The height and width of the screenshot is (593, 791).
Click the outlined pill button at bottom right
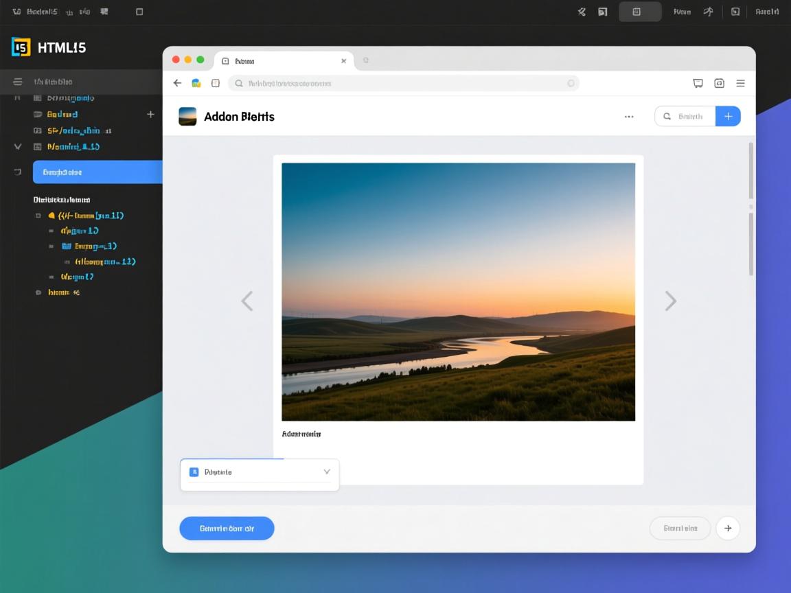coord(680,528)
